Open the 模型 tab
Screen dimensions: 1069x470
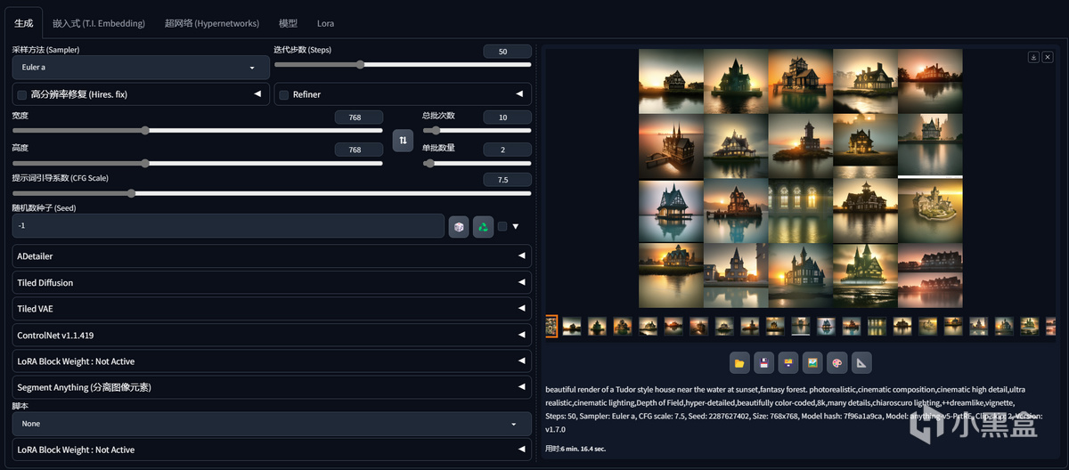pyautogui.click(x=288, y=23)
